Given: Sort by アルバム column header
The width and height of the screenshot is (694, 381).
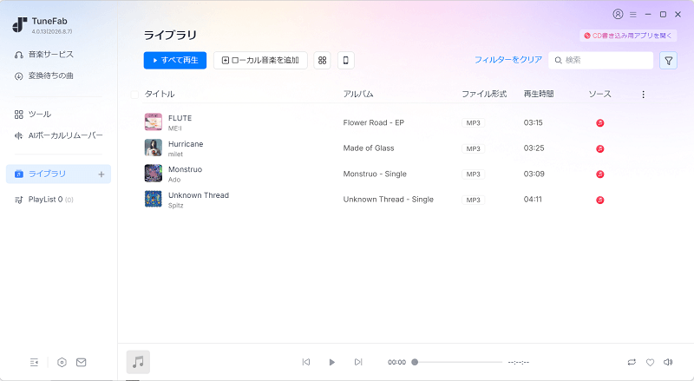Looking at the screenshot, I should coord(358,94).
